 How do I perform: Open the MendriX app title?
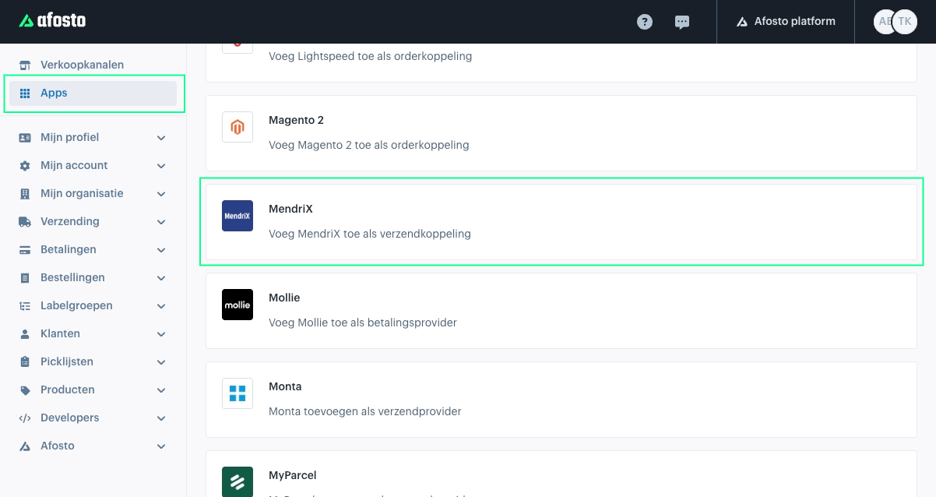click(290, 209)
